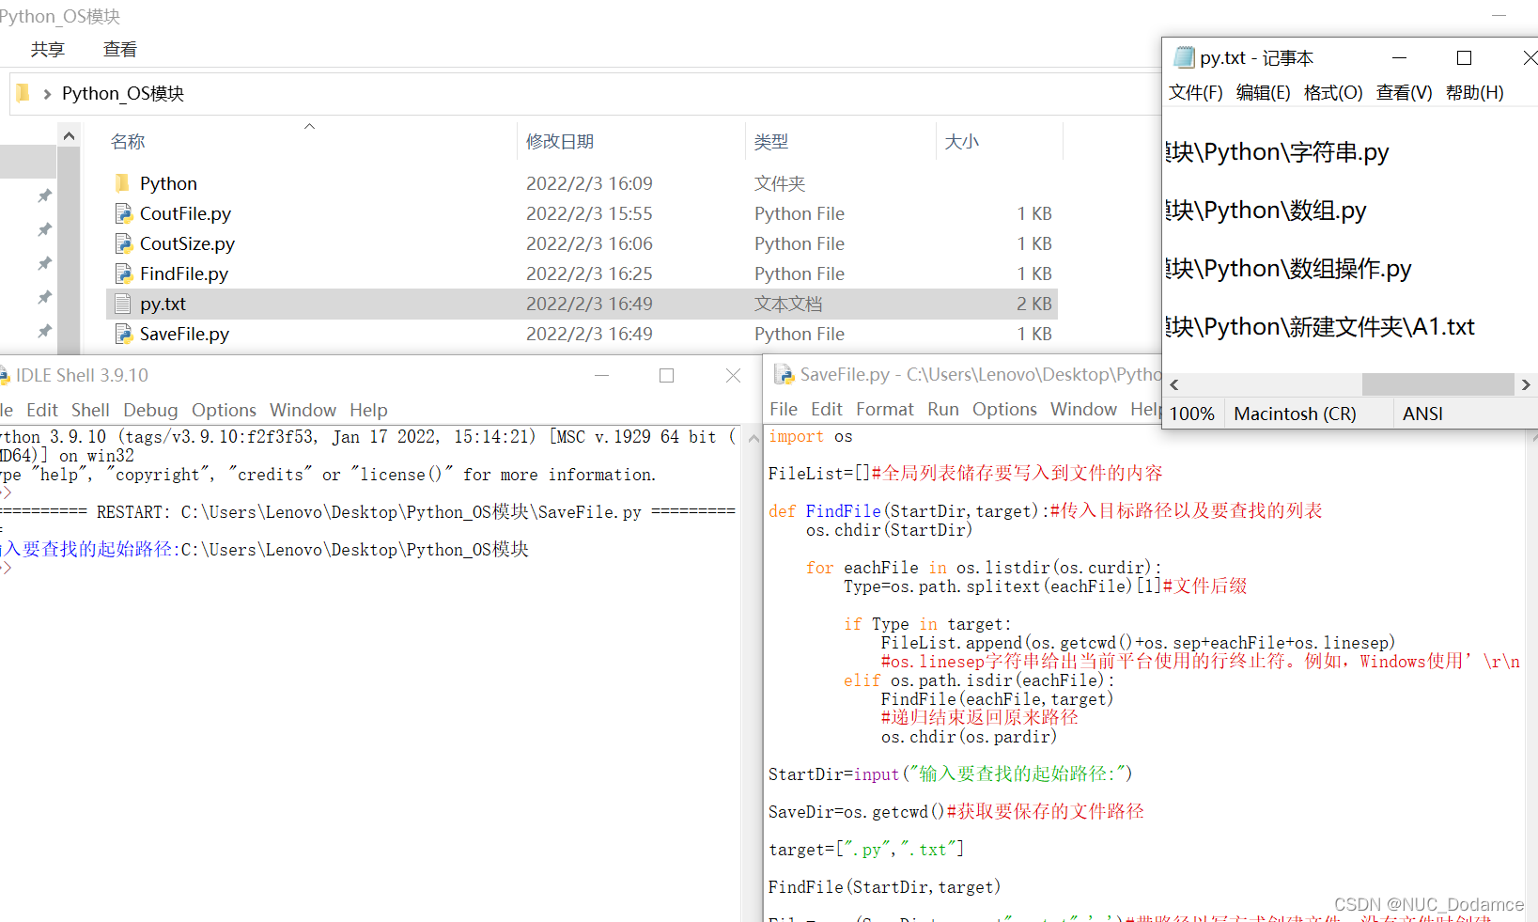Open Notepad 编辑(E) menu
Image resolution: width=1538 pixels, height=922 pixels.
coord(1264,92)
